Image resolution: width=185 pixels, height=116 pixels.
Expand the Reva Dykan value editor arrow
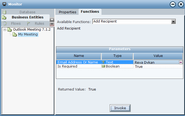180,62
